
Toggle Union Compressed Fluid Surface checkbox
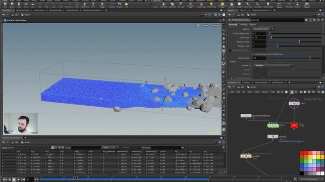point(253,54)
